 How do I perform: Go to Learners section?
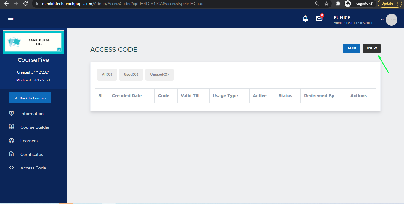(x=29, y=141)
